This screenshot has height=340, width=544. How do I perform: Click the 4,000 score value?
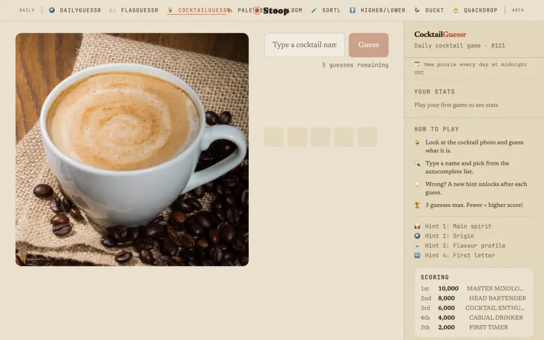[447, 318]
